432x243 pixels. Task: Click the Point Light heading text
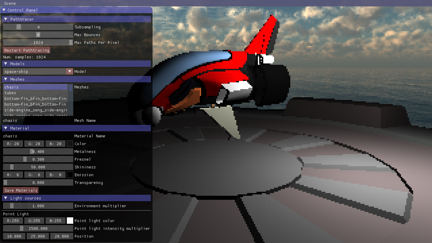coord(16,214)
